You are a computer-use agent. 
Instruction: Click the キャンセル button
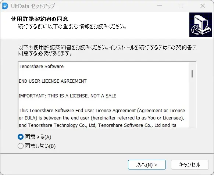point(190,165)
